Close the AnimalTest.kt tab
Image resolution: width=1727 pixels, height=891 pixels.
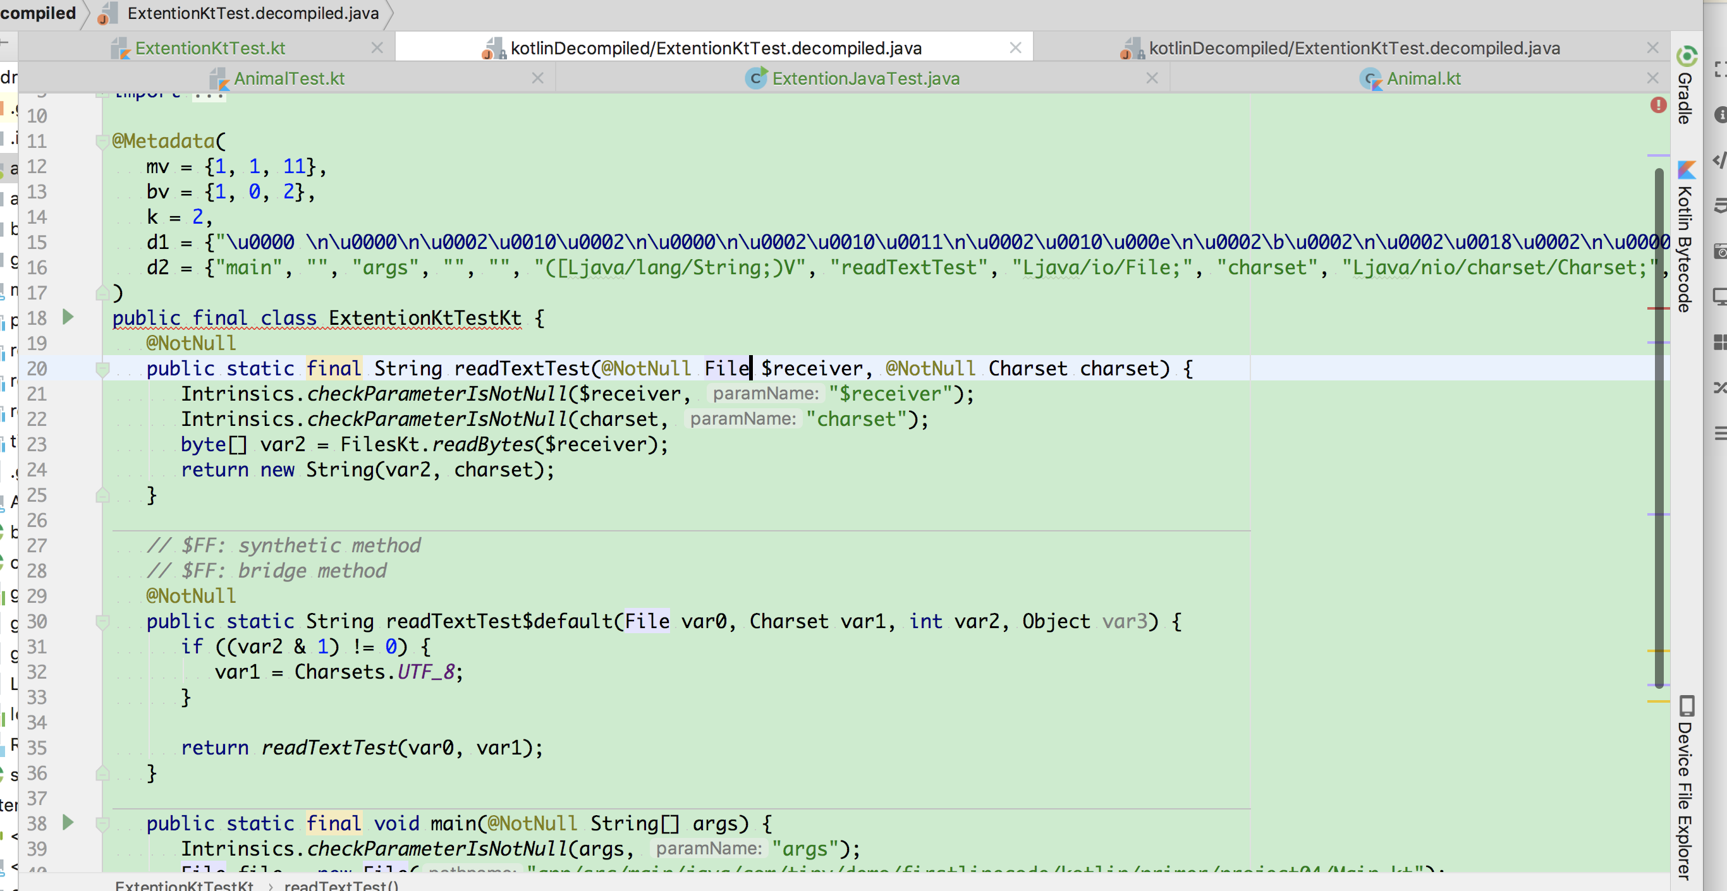pyautogui.click(x=537, y=78)
